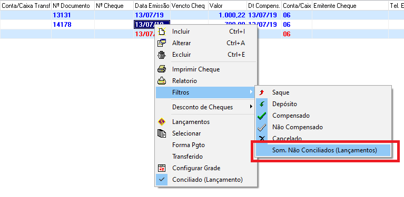
Task: Click the red Saque arrow icon
Action: tap(262, 92)
